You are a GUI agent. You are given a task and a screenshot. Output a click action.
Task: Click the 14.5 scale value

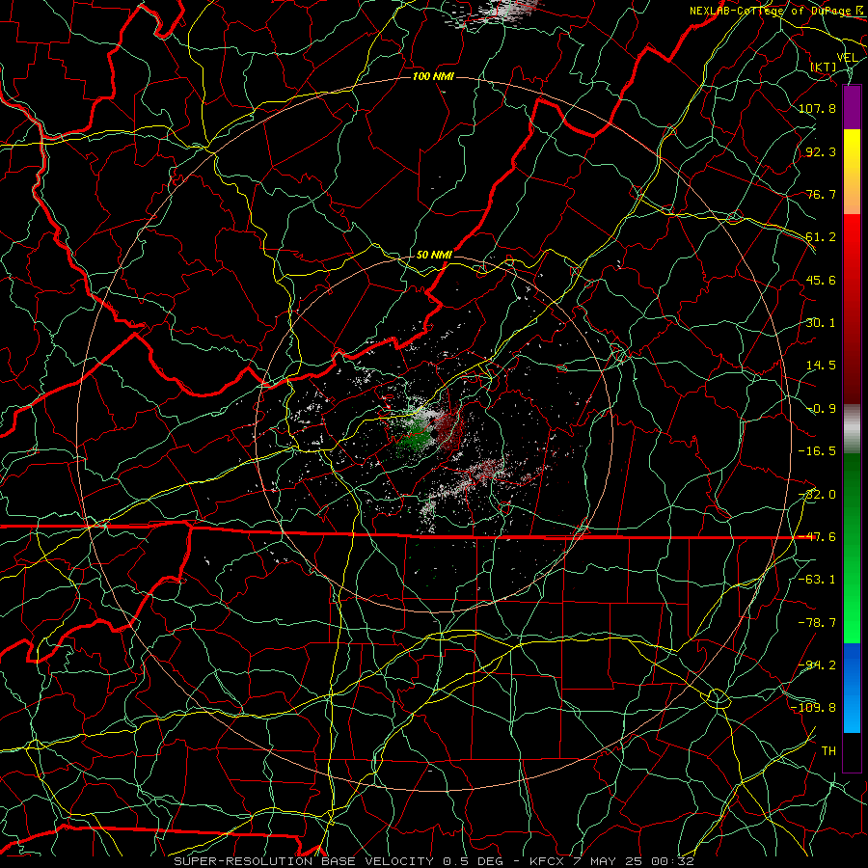pos(821,366)
